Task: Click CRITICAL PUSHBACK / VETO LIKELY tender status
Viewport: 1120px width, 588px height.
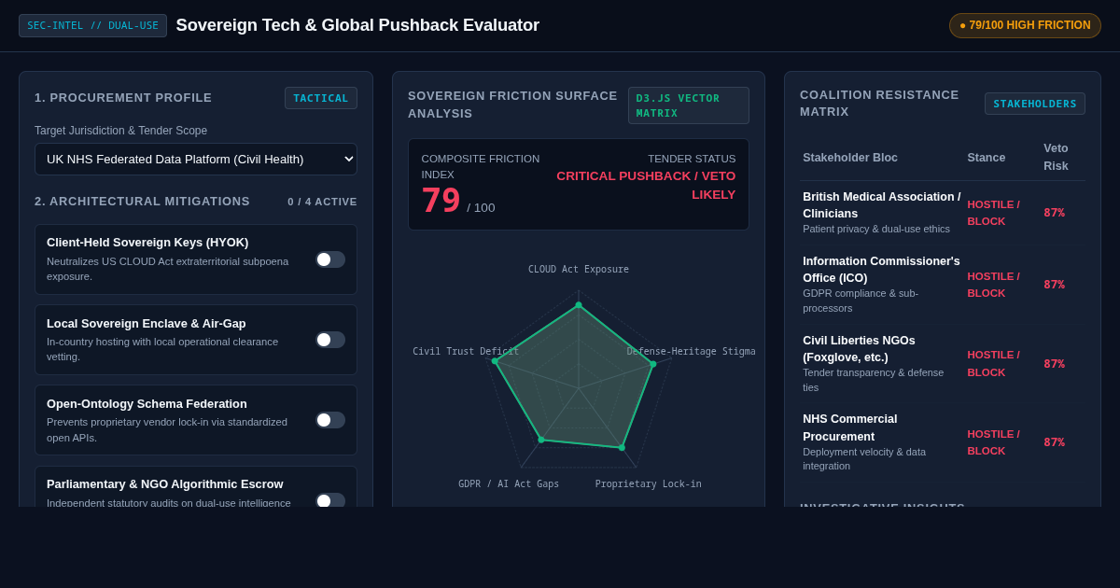Action: [646, 185]
